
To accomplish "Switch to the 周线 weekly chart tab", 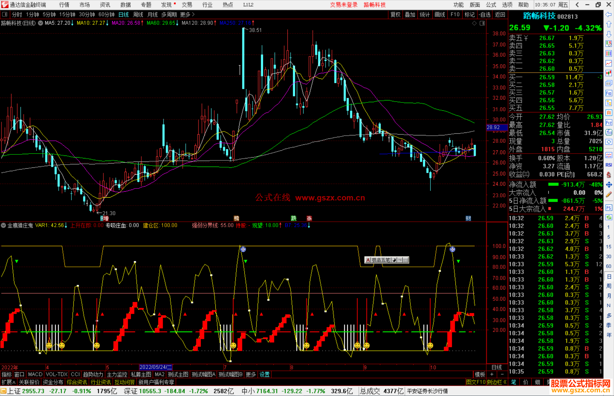I will point(138,14).
